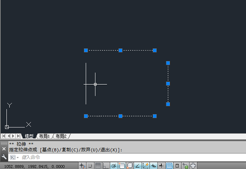Click the command line drag handle
Viewport: 246px width, 169px height.
click(4, 144)
